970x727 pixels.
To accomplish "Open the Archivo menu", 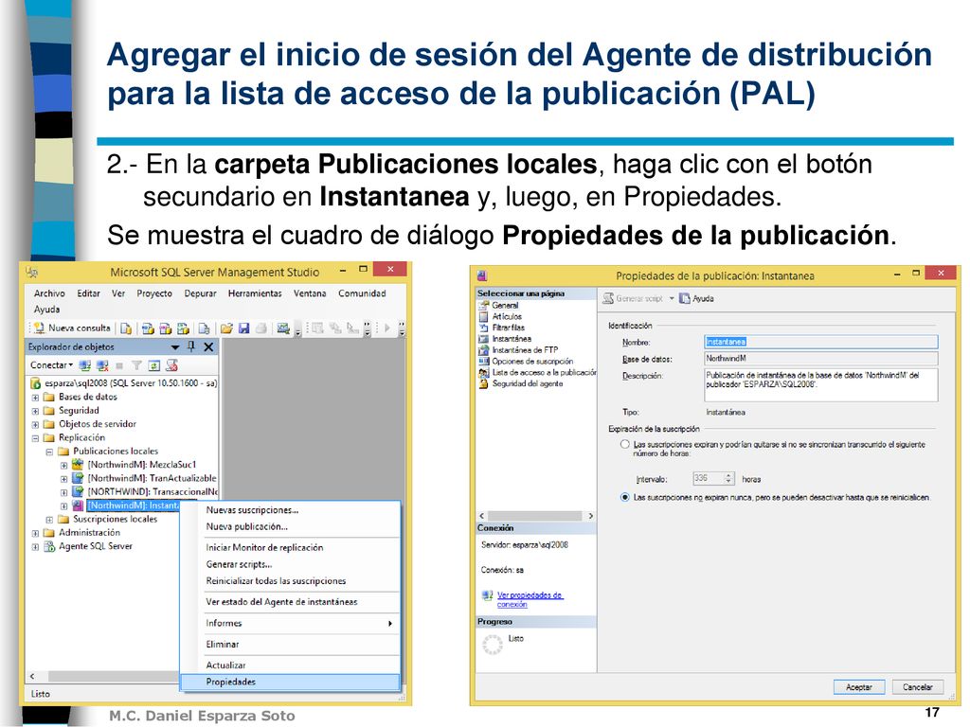I will tap(49, 293).
